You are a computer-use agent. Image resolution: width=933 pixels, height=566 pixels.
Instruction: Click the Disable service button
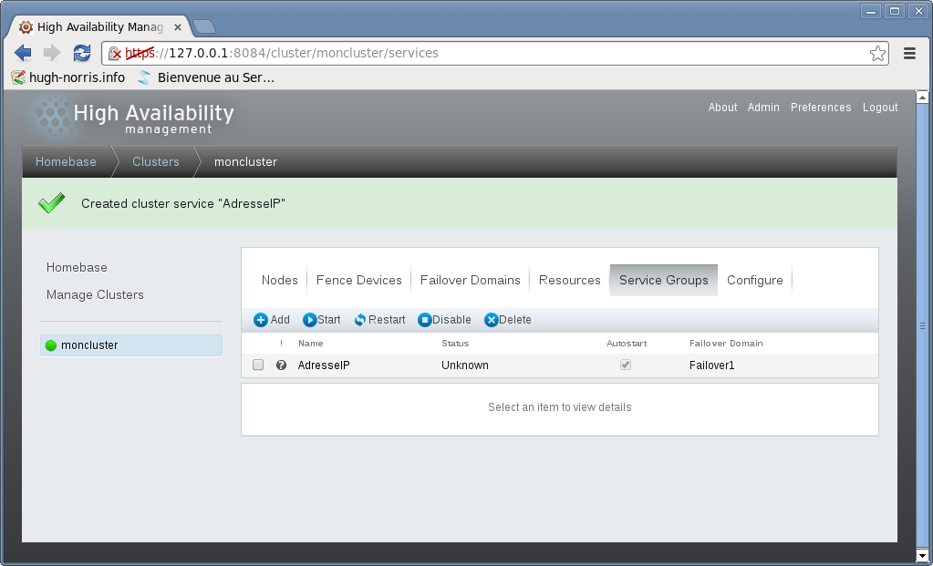[x=444, y=320]
